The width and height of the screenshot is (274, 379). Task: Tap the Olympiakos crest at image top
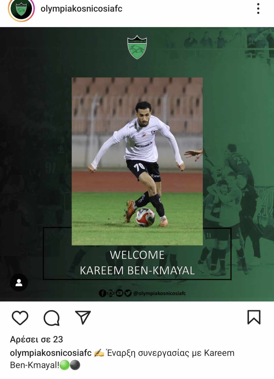(x=137, y=47)
